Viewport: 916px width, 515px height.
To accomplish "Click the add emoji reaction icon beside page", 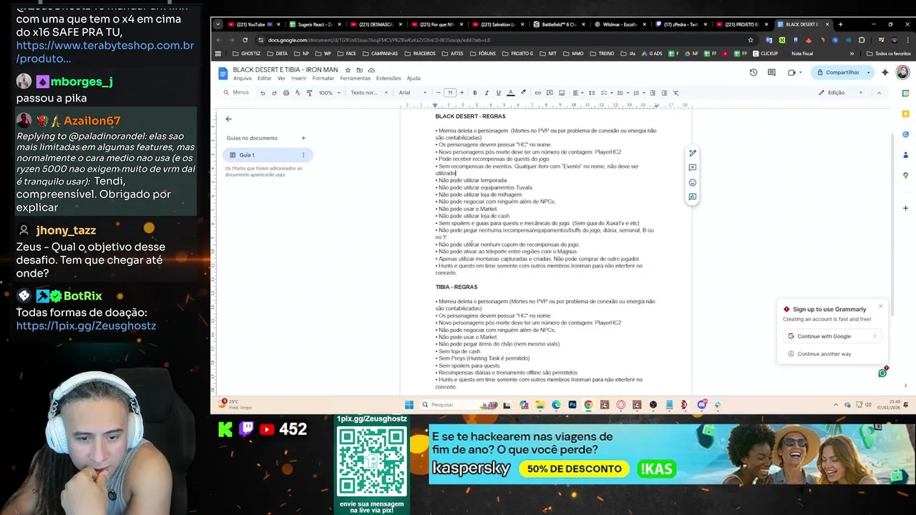I will [x=692, y=182].
